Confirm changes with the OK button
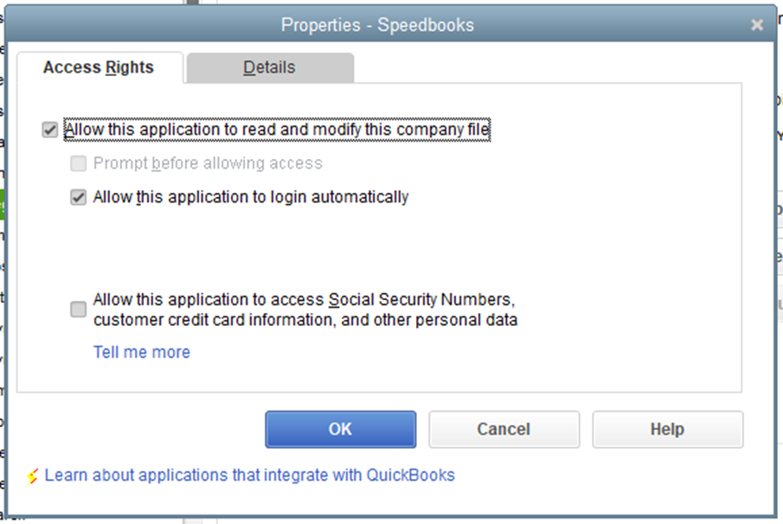783x524 pixels. point(341,429)
